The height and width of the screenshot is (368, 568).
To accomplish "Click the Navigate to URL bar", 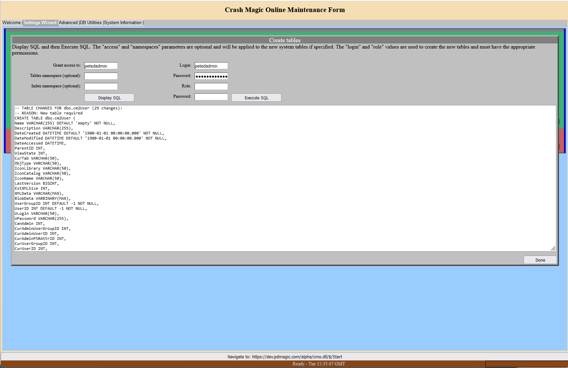I will point(285,357).
